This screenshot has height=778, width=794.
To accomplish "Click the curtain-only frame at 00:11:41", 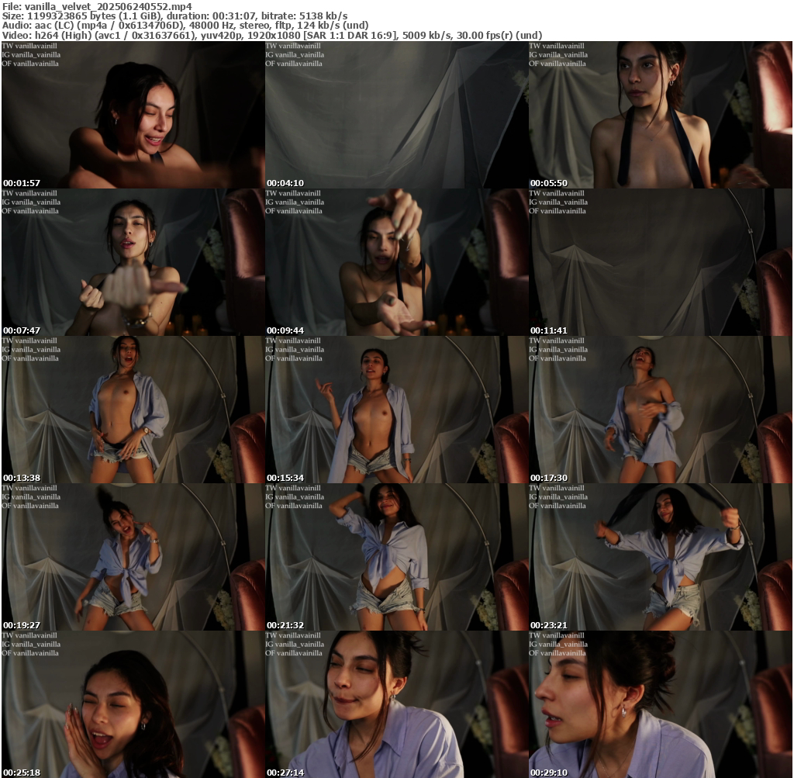I will 660,262.
